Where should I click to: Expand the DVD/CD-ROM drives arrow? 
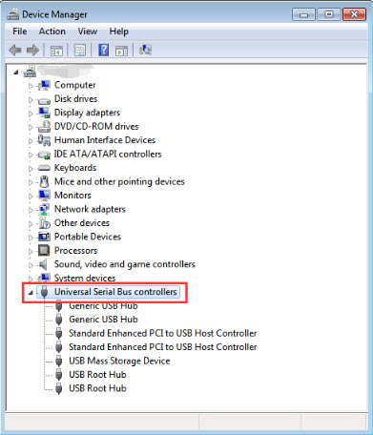point(31,128)
